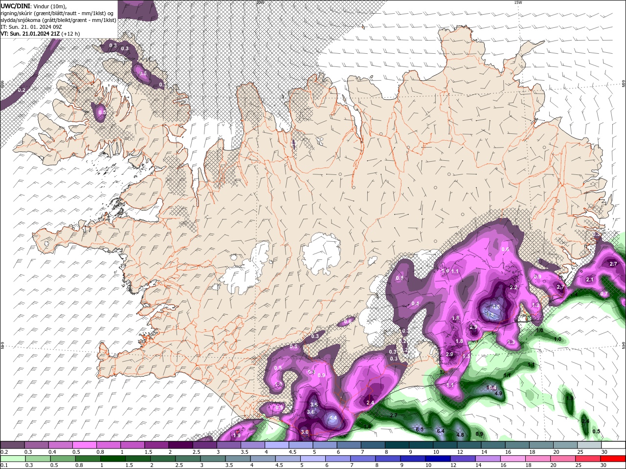Pick the top-row swatch starting at 0.2
This screenshot has width=626, height=469.
[x=12, y=445]
